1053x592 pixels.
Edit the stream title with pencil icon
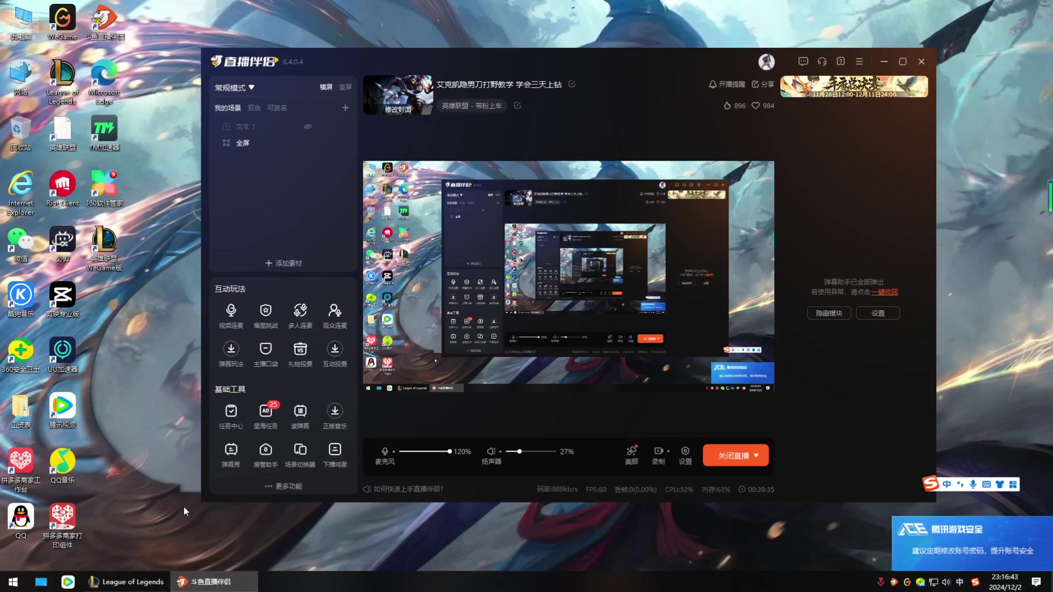coord(571,84)
